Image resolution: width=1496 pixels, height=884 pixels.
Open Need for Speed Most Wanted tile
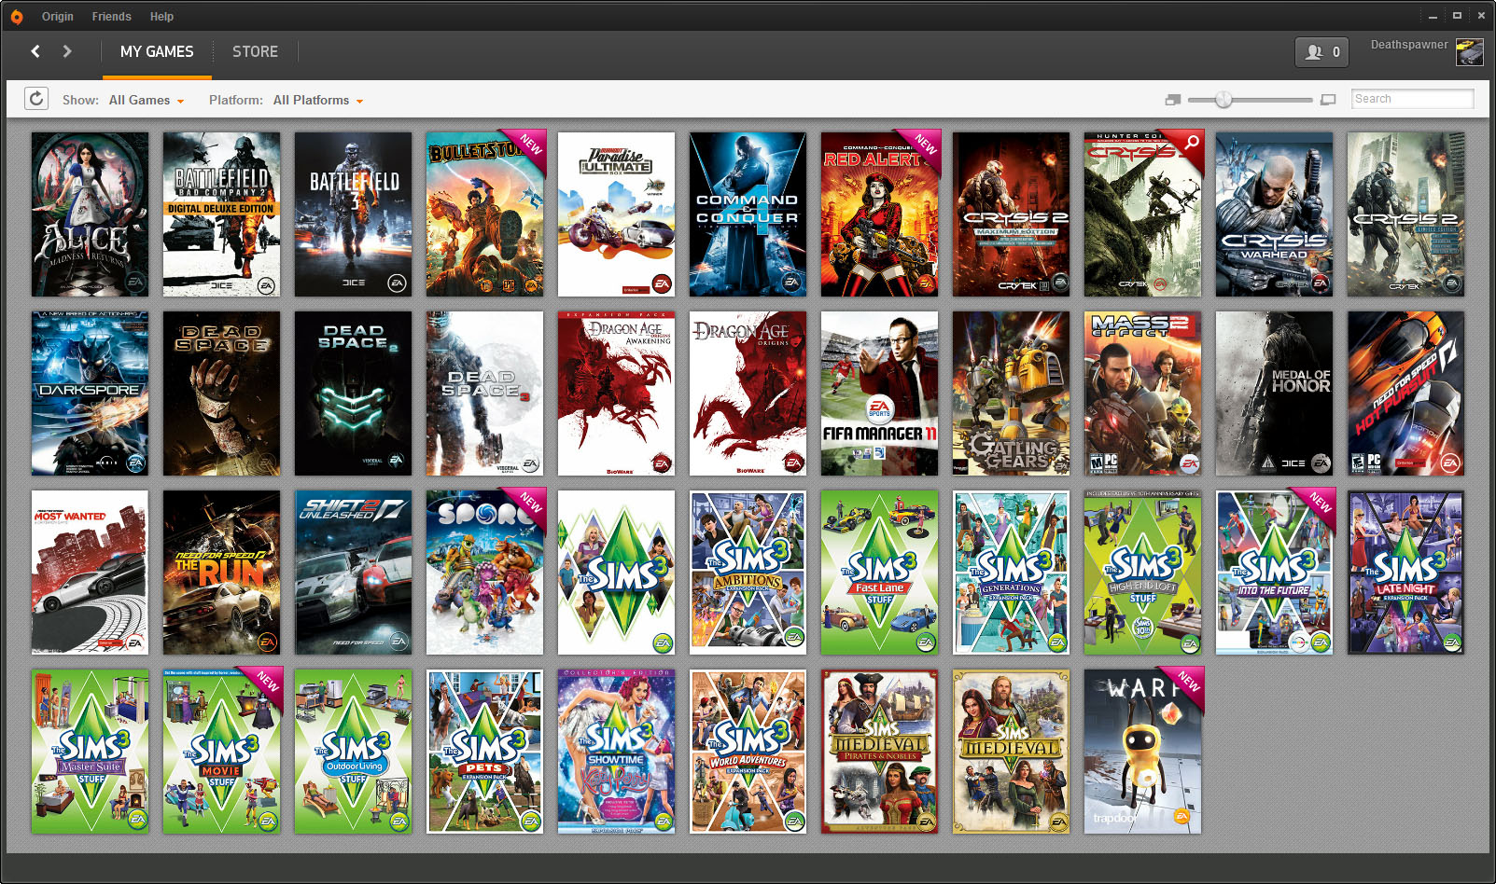(90, 573)
